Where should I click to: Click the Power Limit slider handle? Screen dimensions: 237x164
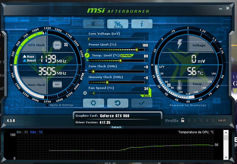137,50
